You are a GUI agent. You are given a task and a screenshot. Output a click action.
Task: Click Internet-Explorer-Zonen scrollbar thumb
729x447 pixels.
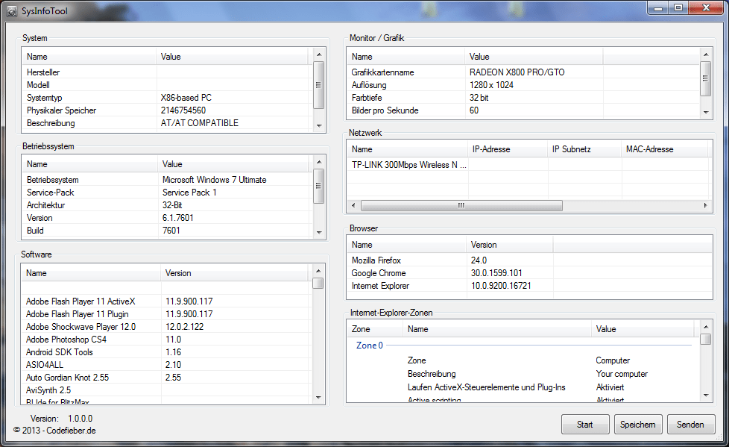[x=705, y=339]
